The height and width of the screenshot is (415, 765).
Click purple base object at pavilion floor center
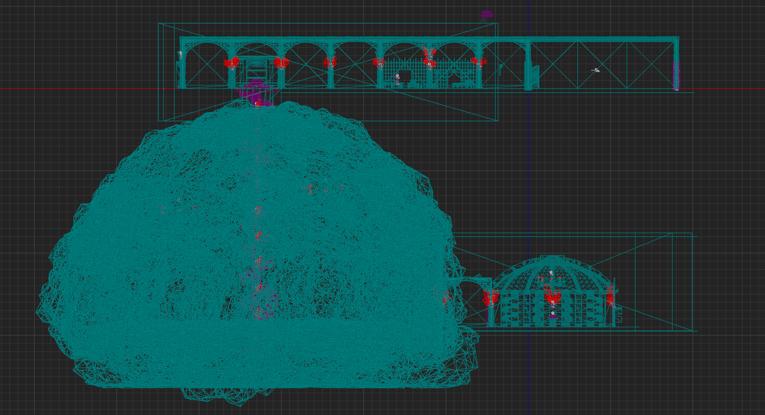coord(553,316)
